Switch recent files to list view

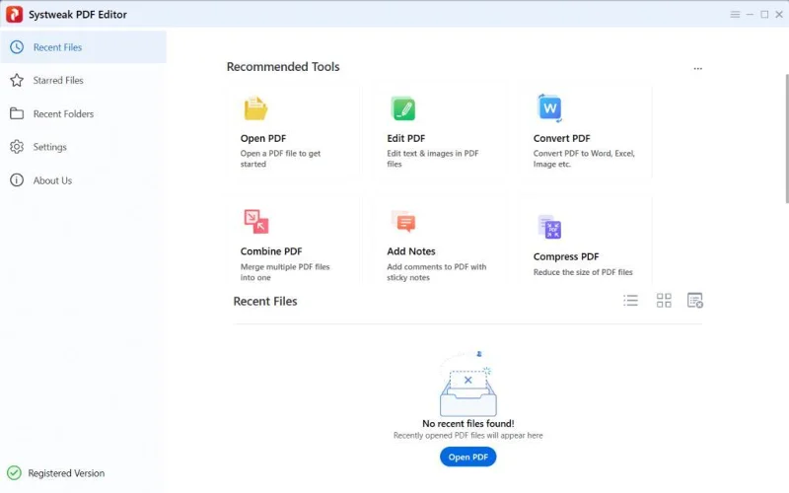(x=631, y=301)
